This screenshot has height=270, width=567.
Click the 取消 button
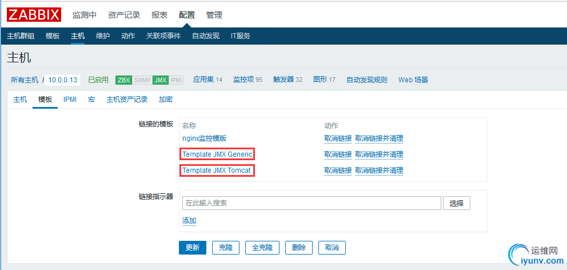pos(332,248)
